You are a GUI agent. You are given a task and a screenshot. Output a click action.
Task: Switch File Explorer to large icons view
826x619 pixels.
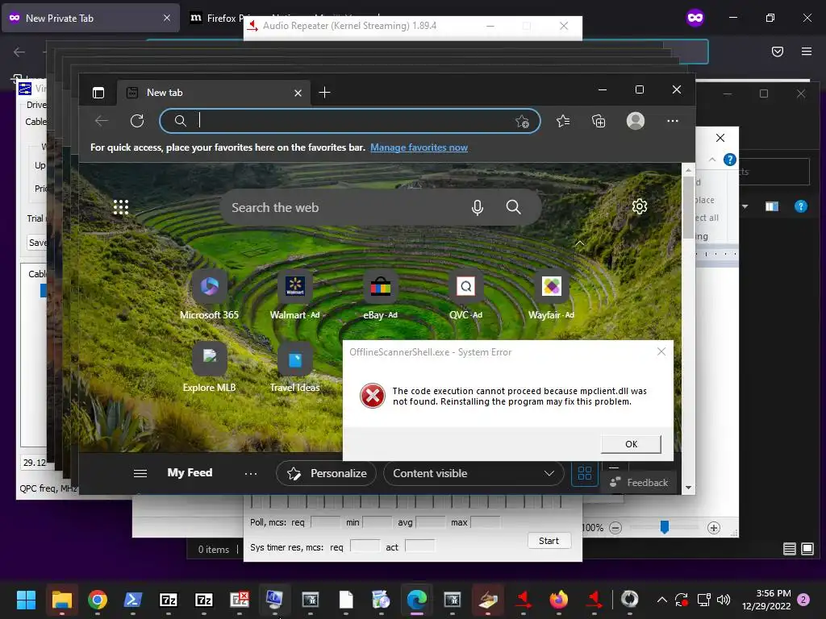click(x=807, y=549)
